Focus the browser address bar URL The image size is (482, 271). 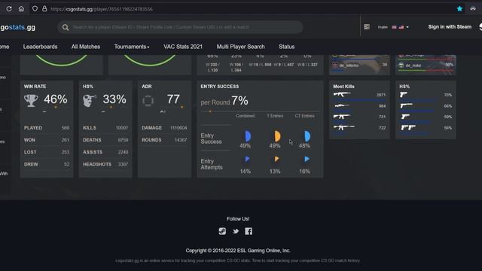tap(102, 9)
